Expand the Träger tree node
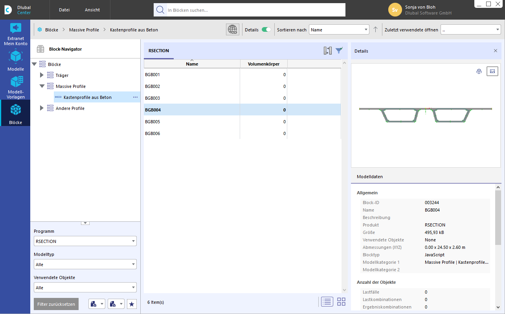Viewport: 505px width, 314px height. point(42,75)
